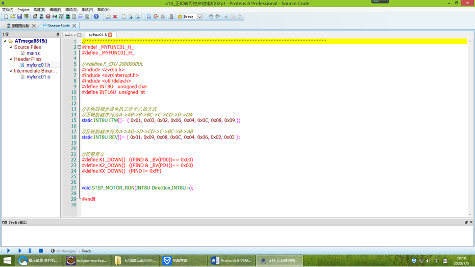
Task: Fold the #ifndef block at line 2
Action: pos(79,47)
